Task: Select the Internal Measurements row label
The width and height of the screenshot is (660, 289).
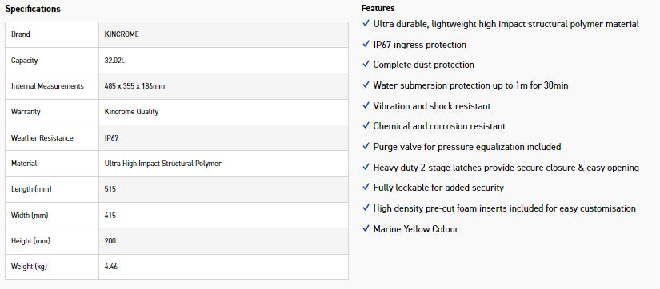Action: coord(47,86)
